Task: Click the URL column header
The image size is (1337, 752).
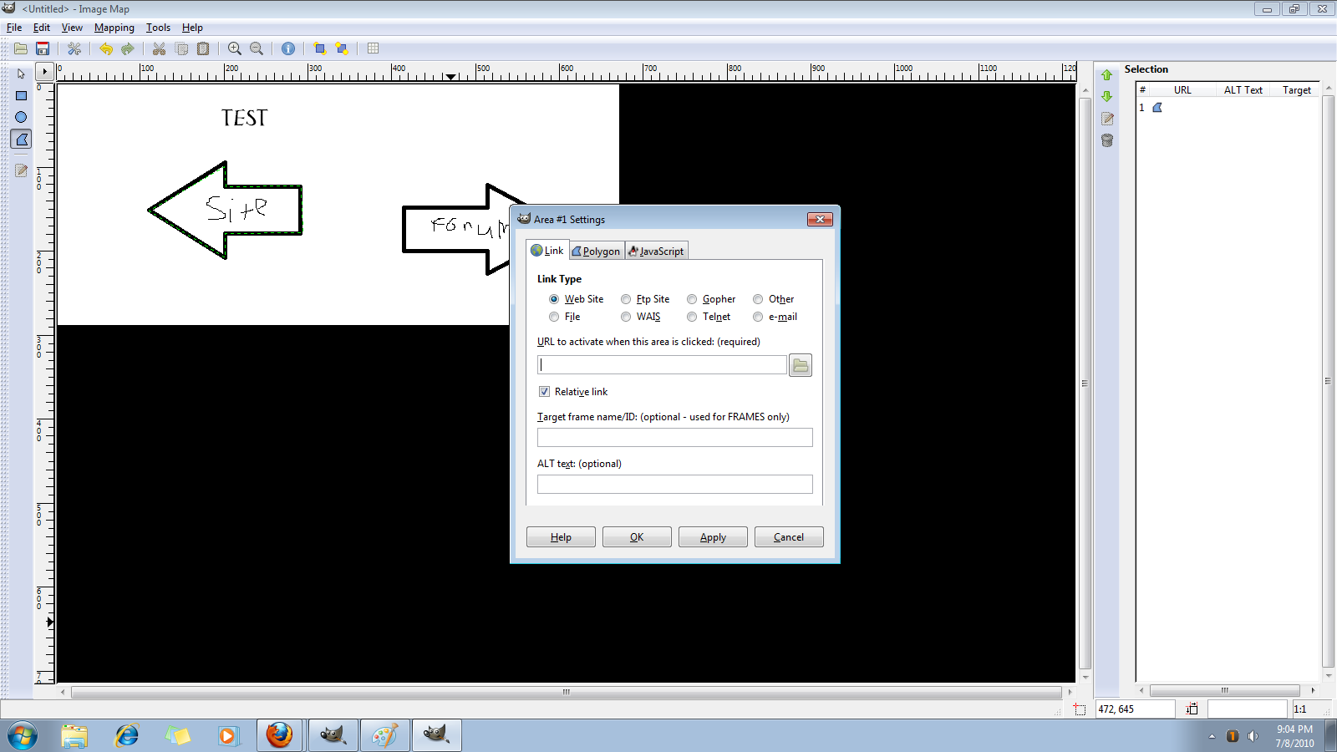Action: [1182, 90]
